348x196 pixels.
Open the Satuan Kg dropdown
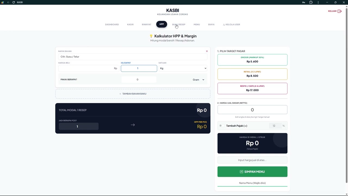pos(183,68)
